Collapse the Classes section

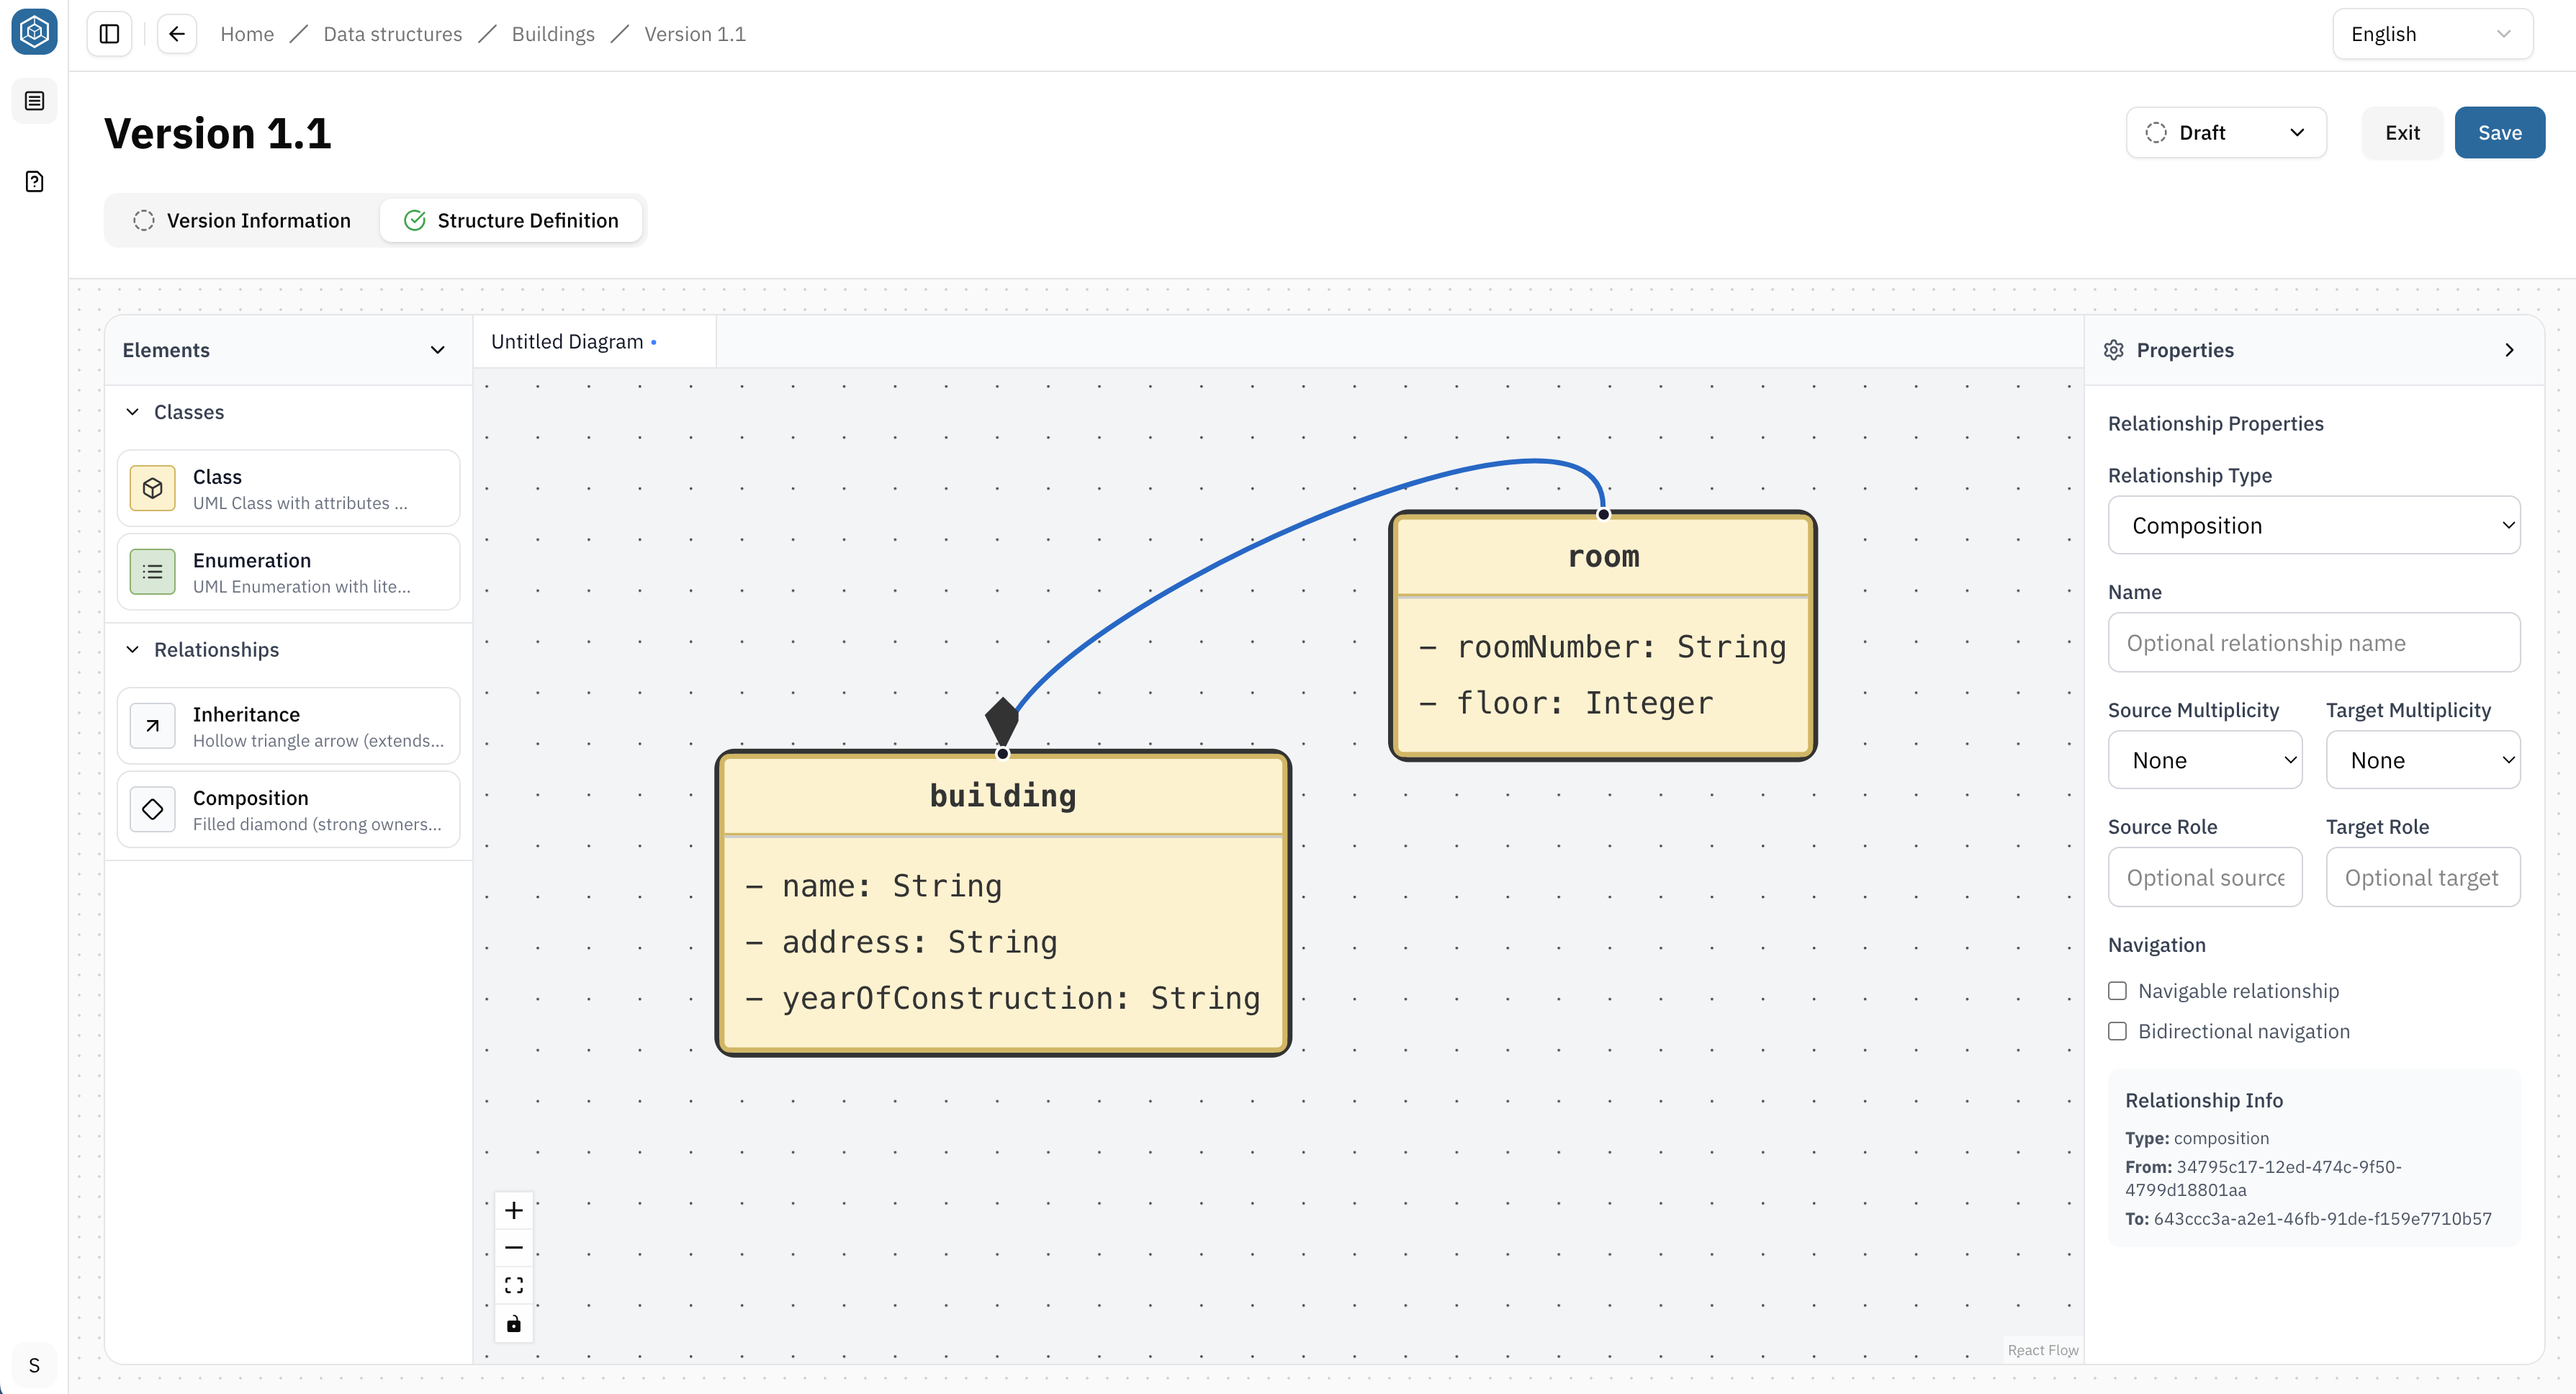tap(132, 412)
